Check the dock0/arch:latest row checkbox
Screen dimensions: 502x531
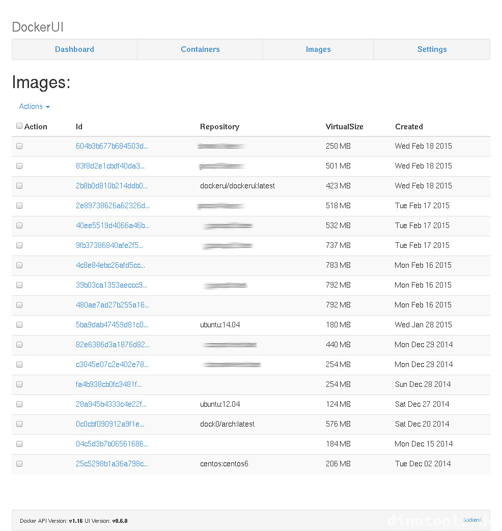pyautogui.click(x=19, y=424)
